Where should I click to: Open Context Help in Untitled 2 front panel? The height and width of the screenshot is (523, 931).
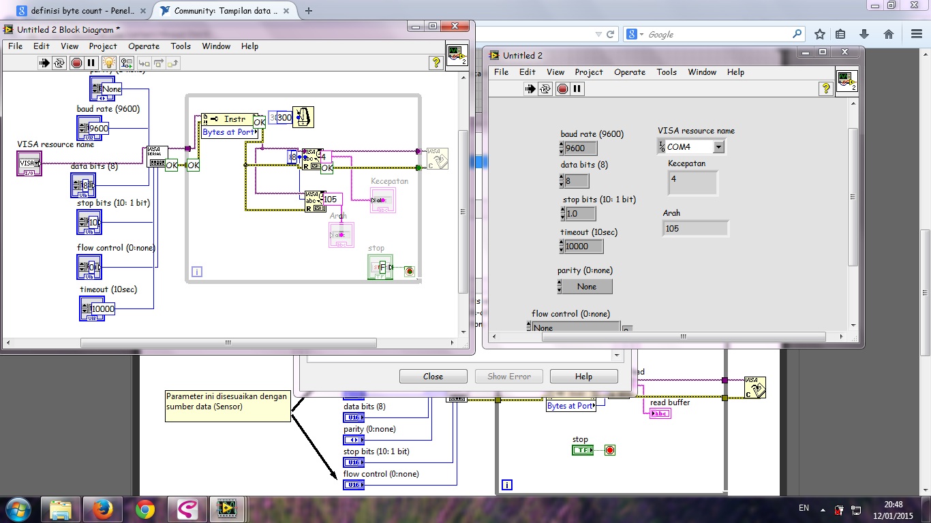[x=825, y=89]
